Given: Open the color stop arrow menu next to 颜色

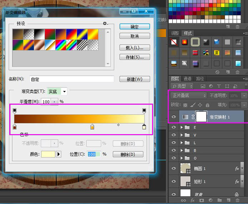Looking at the screenshot, I should click(x=59, y=154).
